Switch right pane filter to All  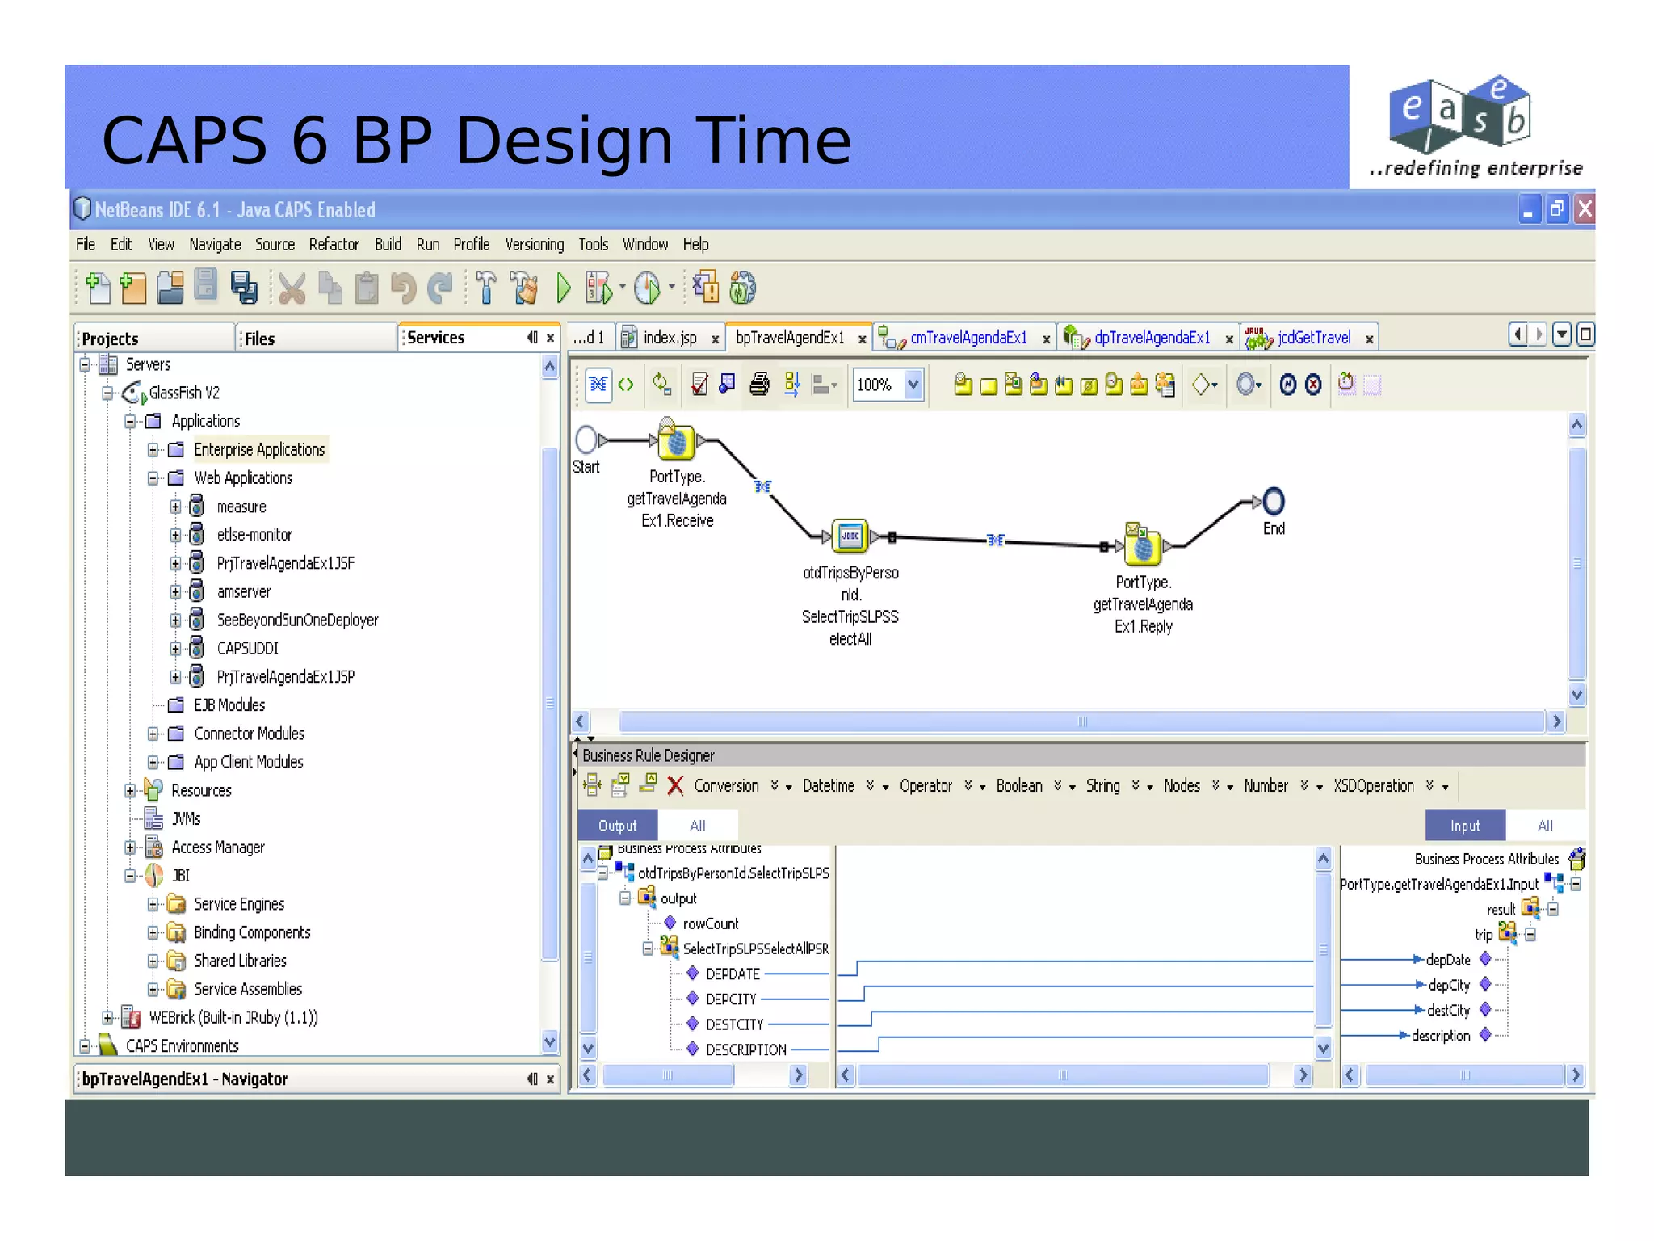tap(1545, 826)
